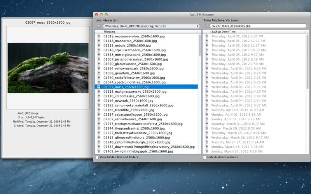Sort by Backup Date/Time column header
Screen dimensions: 311x194
pyautogui.click(x=258, y=32)
